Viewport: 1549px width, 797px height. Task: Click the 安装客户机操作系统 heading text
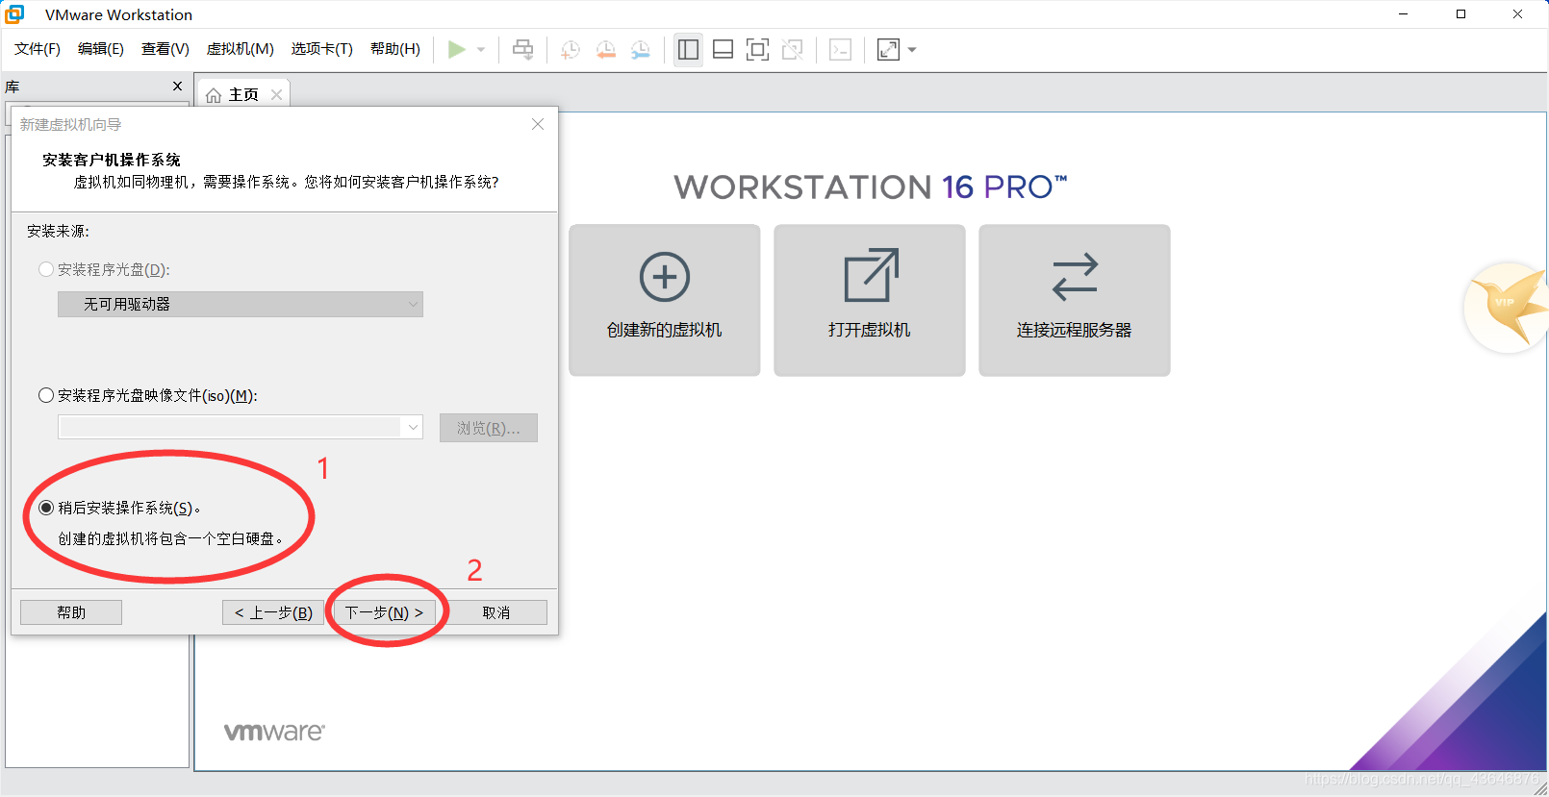click(112, 160)
